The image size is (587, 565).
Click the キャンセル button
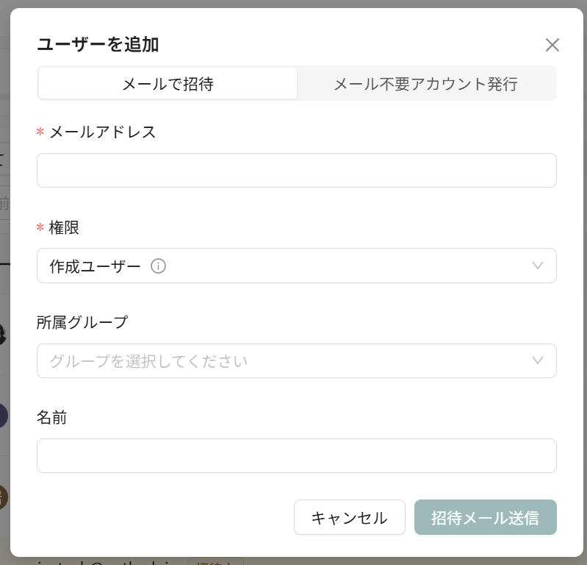point(349,517)
